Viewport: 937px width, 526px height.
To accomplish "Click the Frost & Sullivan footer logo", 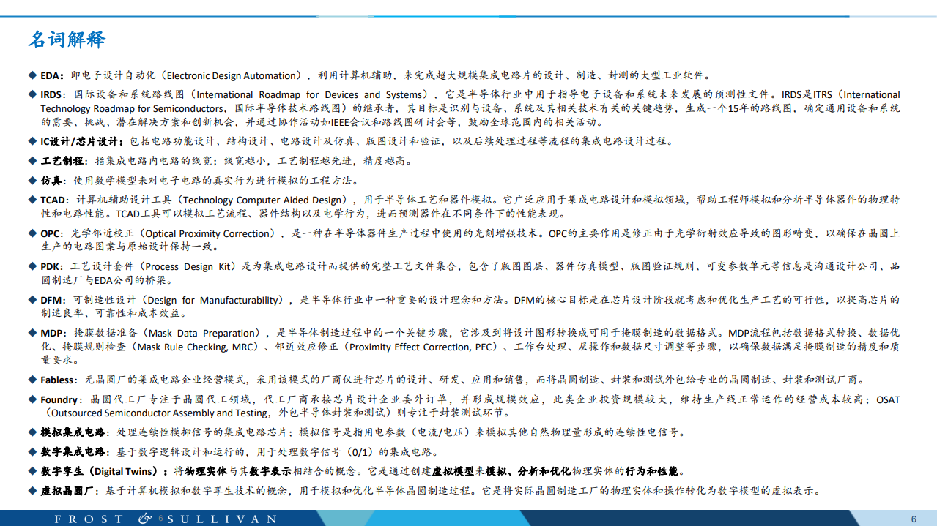I will pyautogui.click(x=161, y=517).
